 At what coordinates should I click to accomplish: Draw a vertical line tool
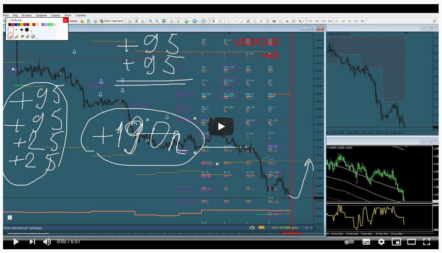coord(229,21)
